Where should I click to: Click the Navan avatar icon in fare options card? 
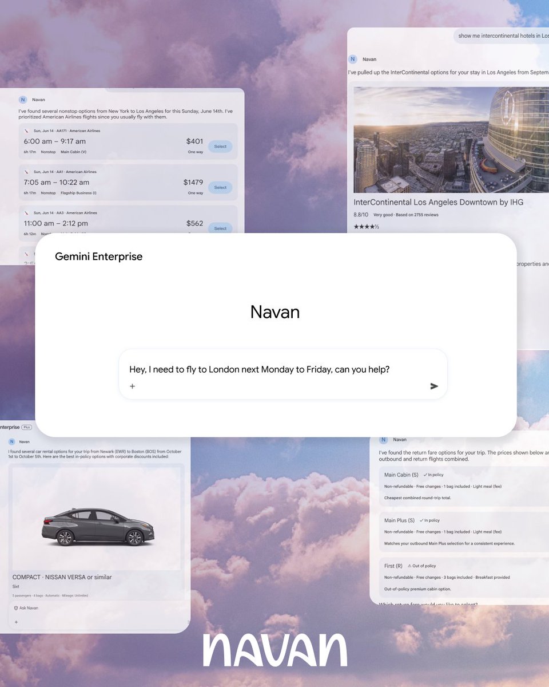(383, 440)
